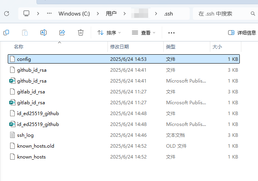Toggle the 详细信息 details pane
Viewport: 258px width, 181px height.
[242, 33]
